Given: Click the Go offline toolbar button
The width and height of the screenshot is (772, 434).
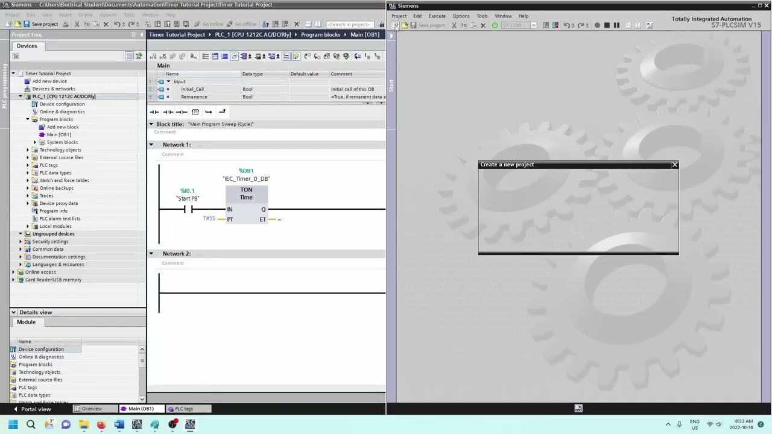Looking at the screenshot, I should pyautogui.click(x=241, y=24).
